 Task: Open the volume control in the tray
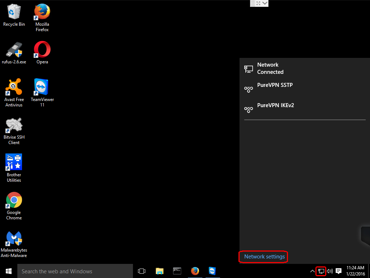point(330,271)
